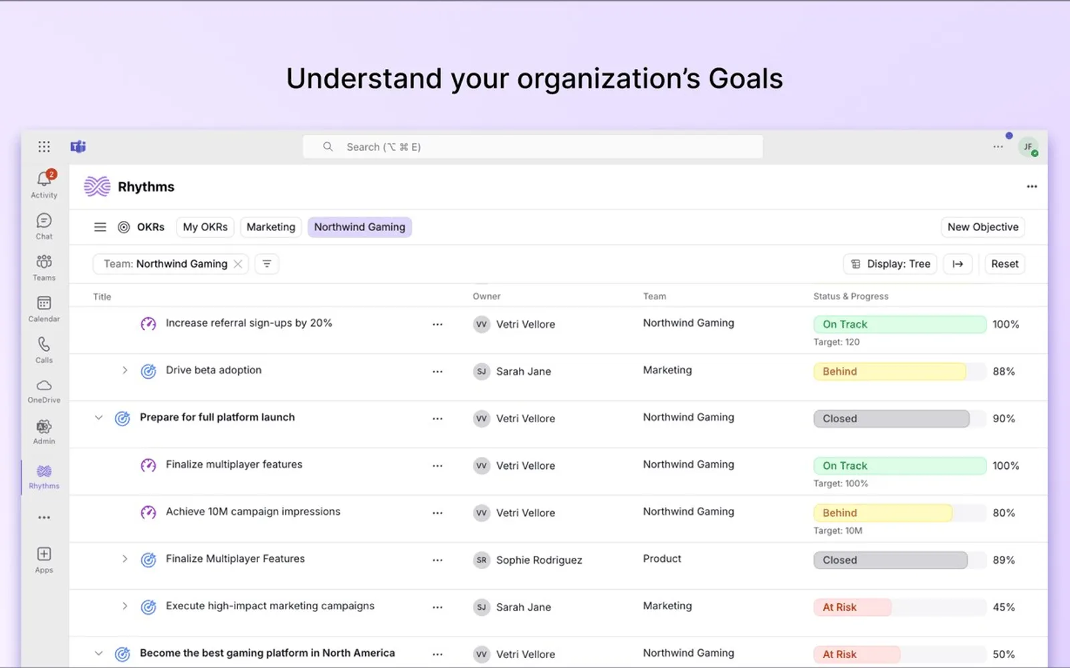Image resolution: width=1070 pixels, height=668 pixels.
Task: Select Rhythms app in sidebar
Action: click(44, 477)
